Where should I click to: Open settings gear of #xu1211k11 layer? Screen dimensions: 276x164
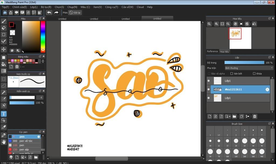pyautogui.click(x=267, y=89)
